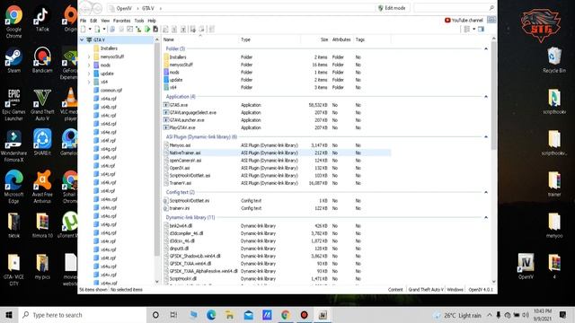Select GTA5.exe in the file list
This screenshot has height=323, width=575.
(179, 105)
